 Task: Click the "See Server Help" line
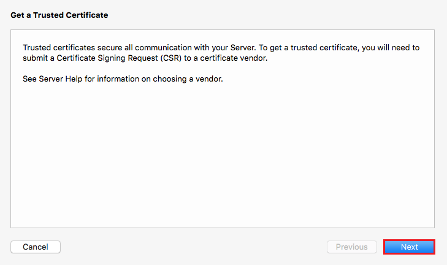123,79
